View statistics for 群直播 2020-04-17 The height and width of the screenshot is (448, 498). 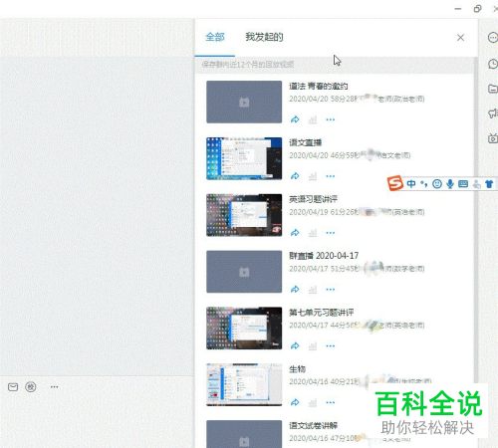tap(313, 290)
